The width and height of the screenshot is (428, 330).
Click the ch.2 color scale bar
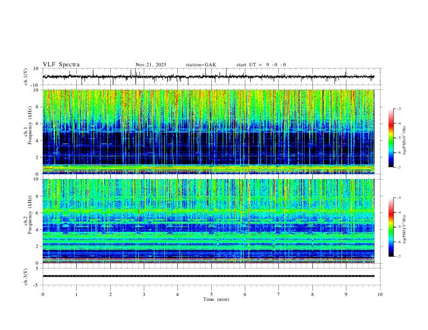(x=391, y=227)
